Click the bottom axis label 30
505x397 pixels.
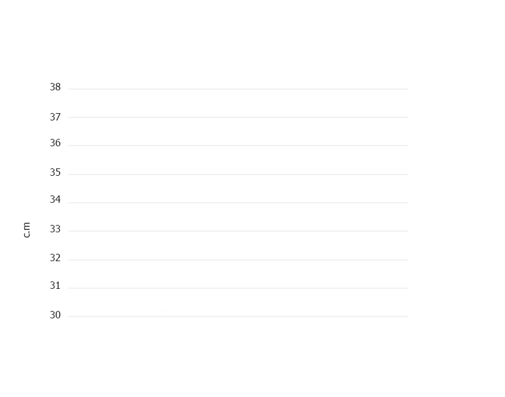point(55,315)
